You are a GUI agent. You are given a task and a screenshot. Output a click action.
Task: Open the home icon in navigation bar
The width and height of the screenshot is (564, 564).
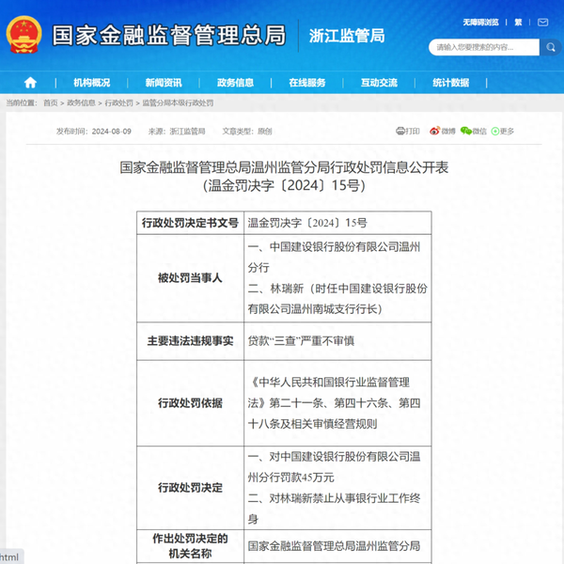(30, 83)
